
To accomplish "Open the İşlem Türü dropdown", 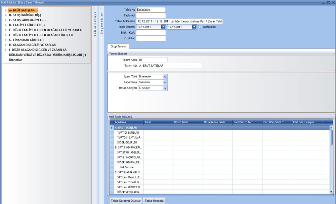I will [x=165, y=77].
